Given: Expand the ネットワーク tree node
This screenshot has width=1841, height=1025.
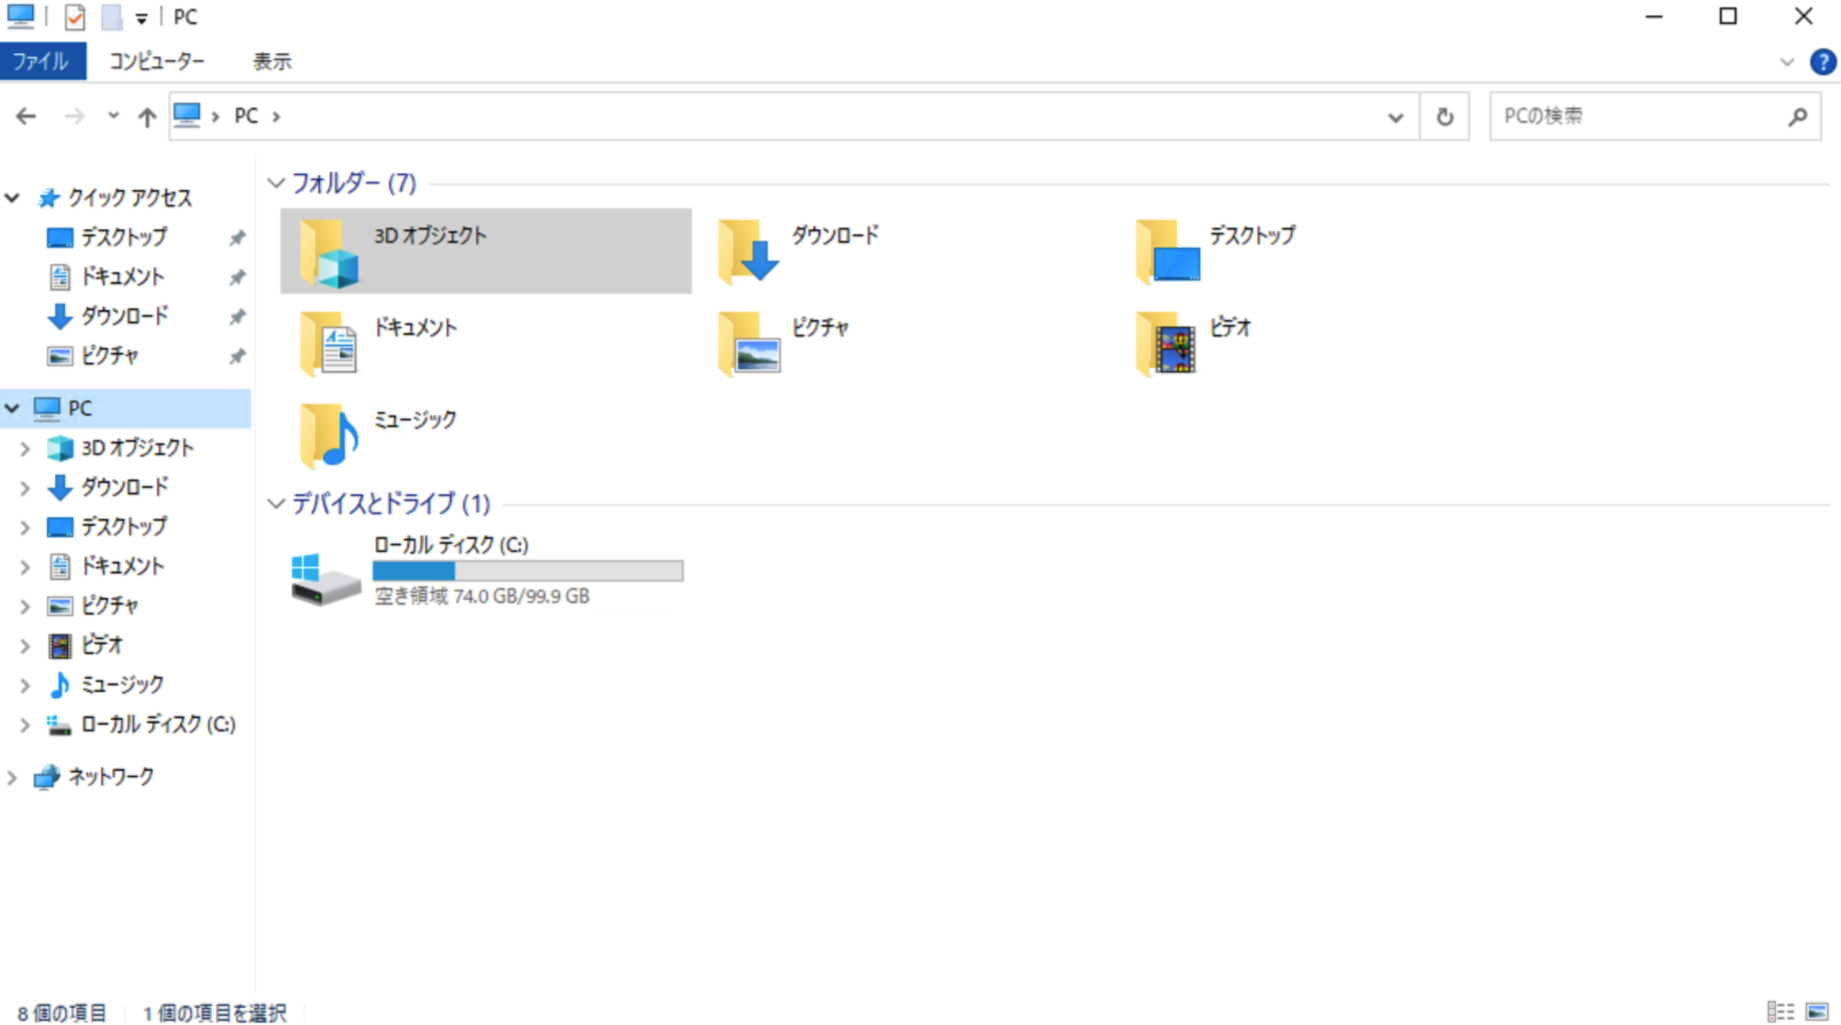Looking at the screenshot, I should pos(12,776).
